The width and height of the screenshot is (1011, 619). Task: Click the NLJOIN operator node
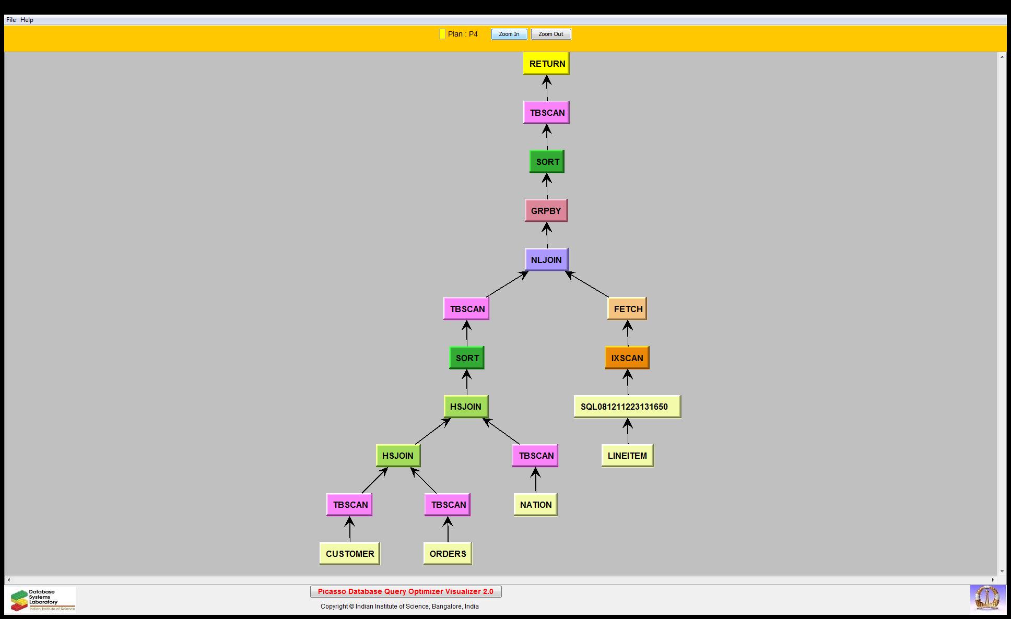coord(546,260)
